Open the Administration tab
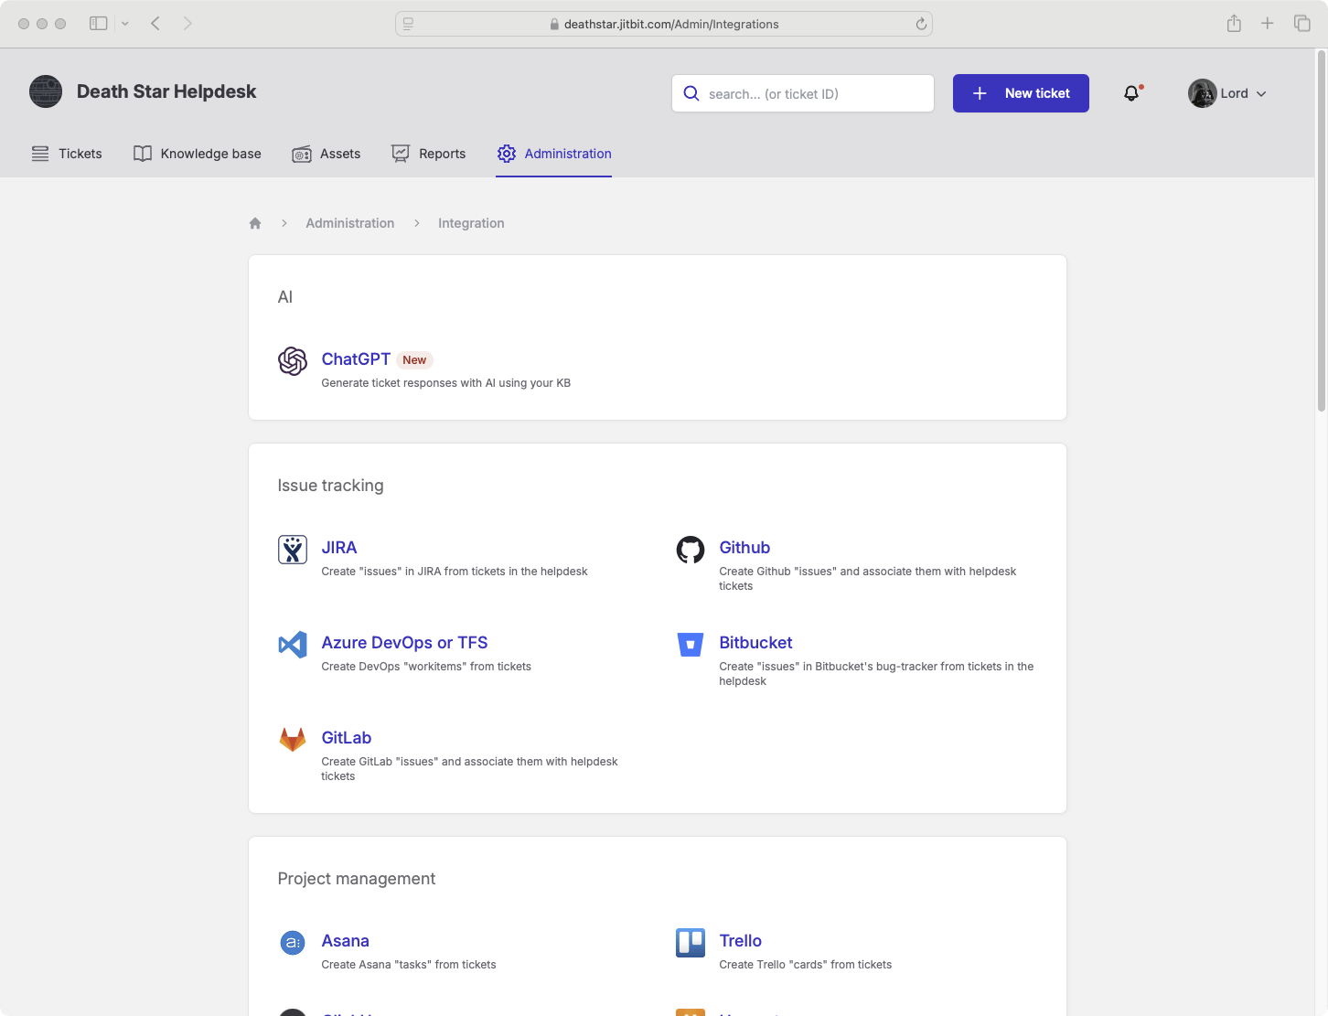 tap(554, 154)
